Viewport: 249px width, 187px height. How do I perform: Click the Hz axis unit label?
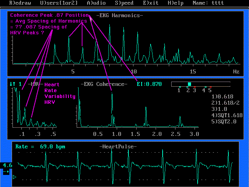click(x=236, y=71)
